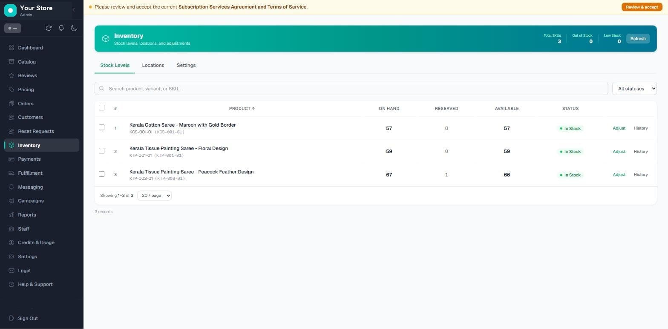Click History for Kerala Cotton Saree
The height and width of the screenshot is (329, 668).
[x=641, y=128]
